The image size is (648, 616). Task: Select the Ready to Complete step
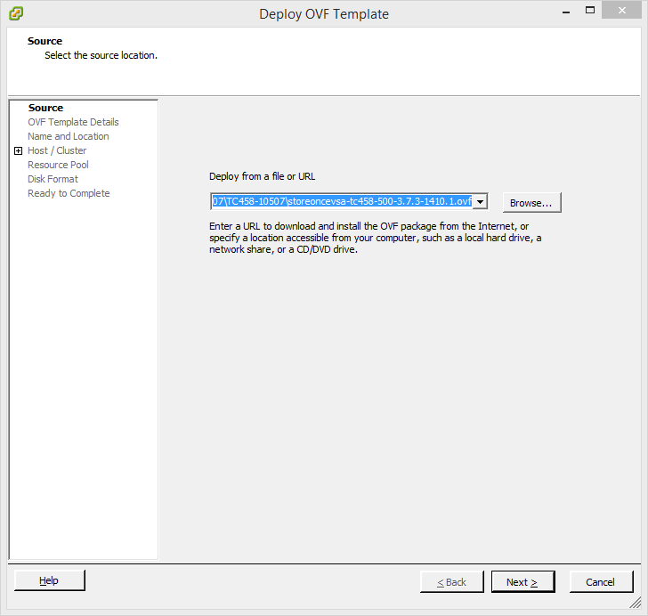point(69,193)
